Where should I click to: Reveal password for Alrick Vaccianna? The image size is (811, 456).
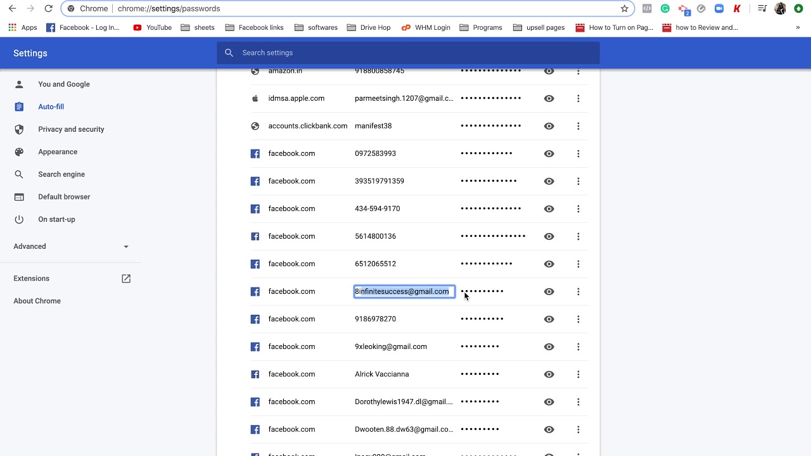click(x=549, y=374)
